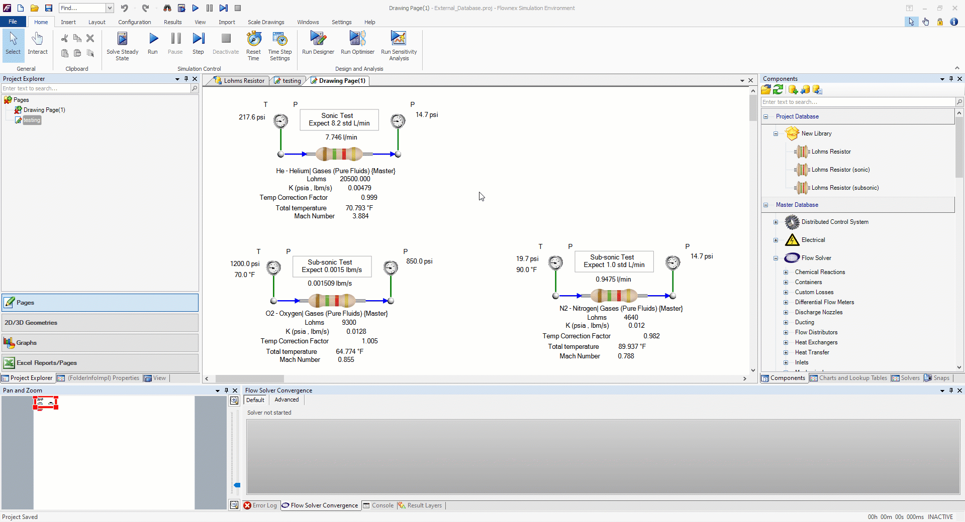
Task: Click the convergence panel vertical slider handle
Action: (237, 485)
